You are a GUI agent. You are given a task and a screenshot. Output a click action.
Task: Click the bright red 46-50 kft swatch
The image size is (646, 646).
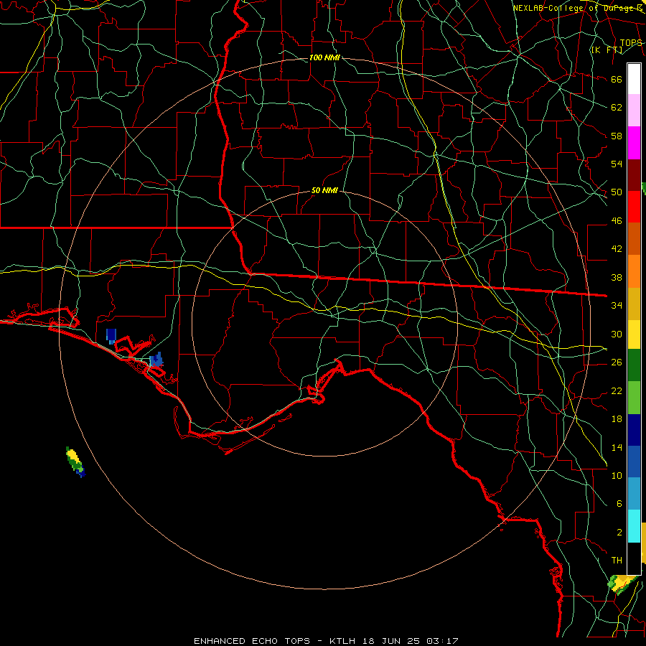tap(634, 207)
